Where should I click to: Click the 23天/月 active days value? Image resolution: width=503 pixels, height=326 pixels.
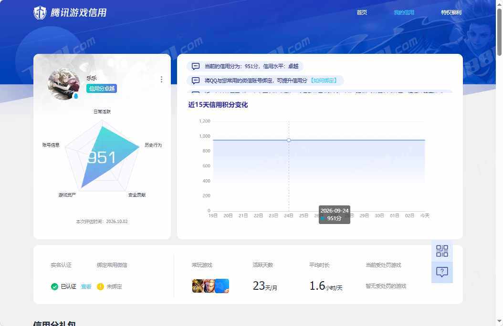point(265,285)
